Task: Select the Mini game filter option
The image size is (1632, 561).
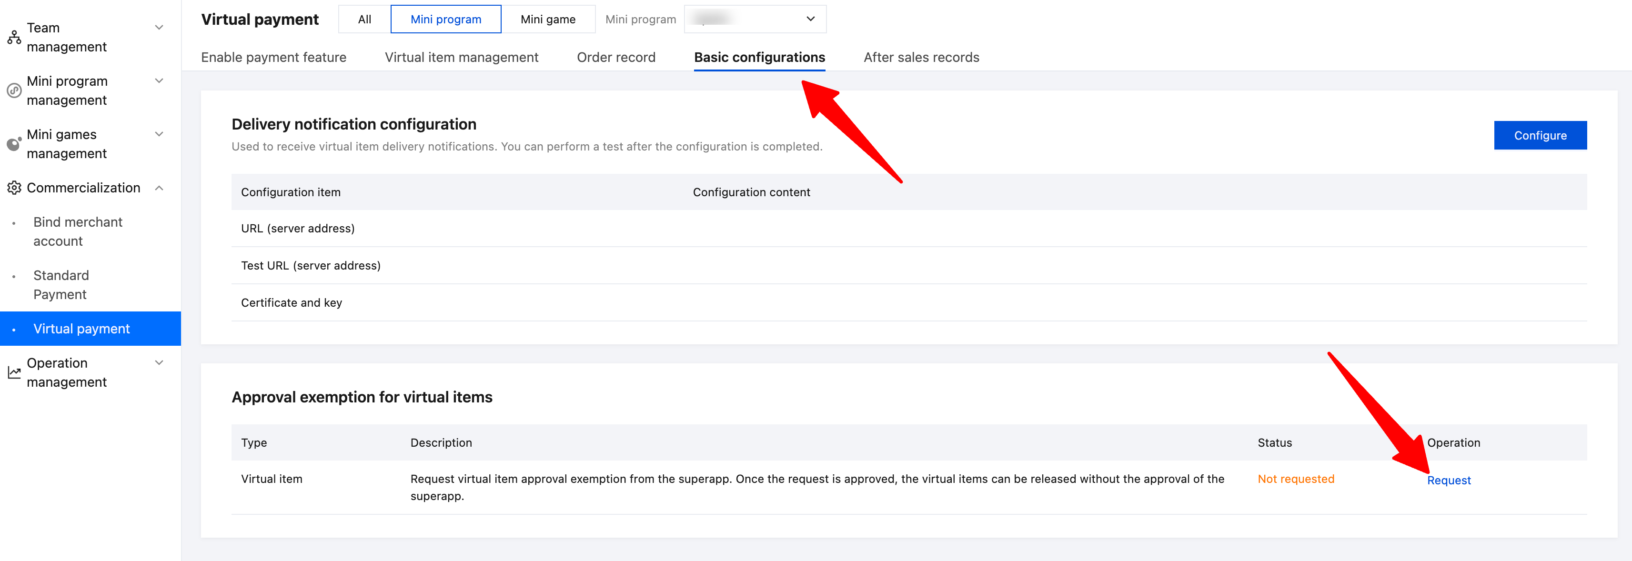Action: (x=547, y=19)
